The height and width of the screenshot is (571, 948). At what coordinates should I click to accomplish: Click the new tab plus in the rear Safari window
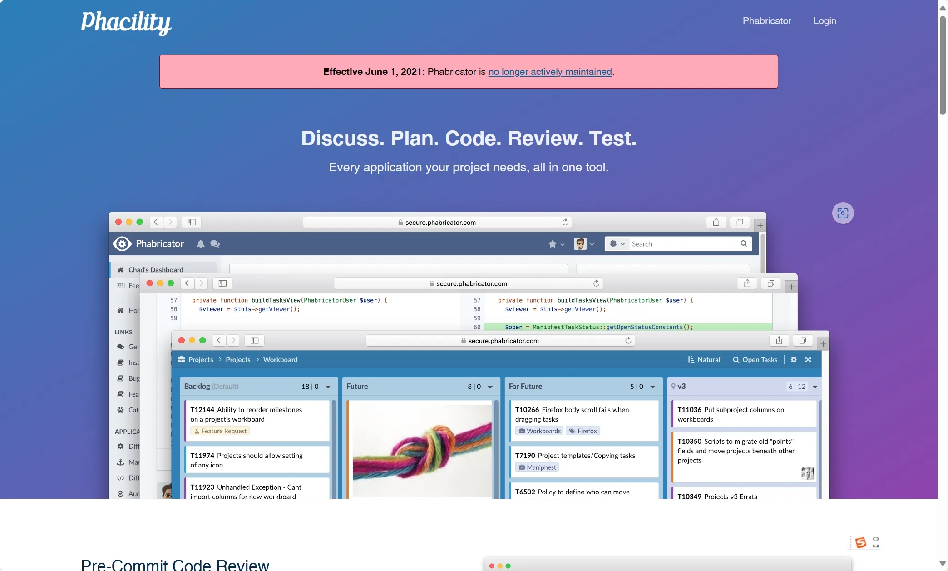(x=760, y=225)
